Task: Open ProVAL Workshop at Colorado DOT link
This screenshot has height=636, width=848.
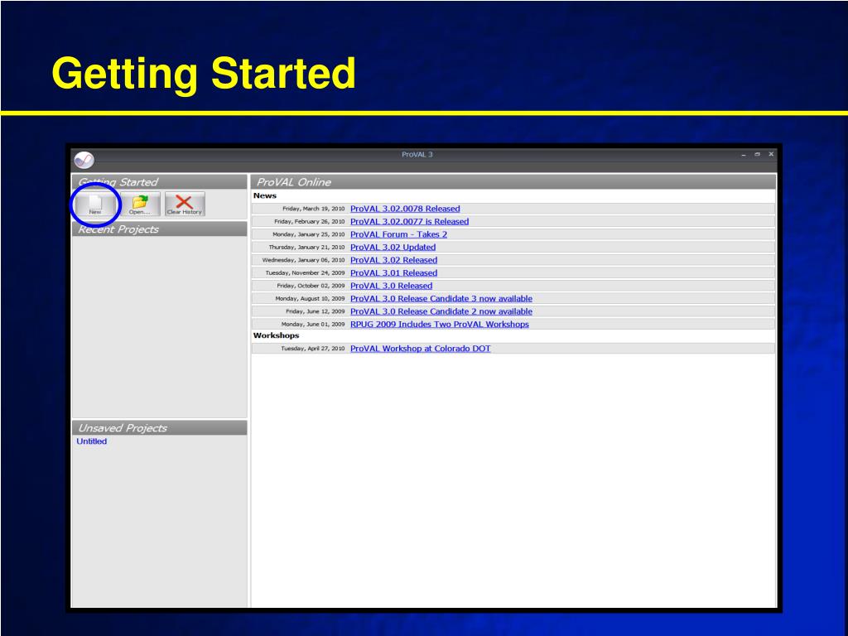Action: (420, 349)
